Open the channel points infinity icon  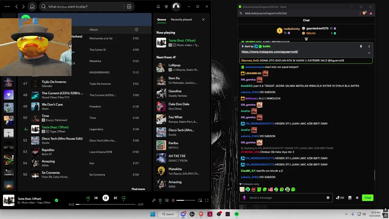340,198
